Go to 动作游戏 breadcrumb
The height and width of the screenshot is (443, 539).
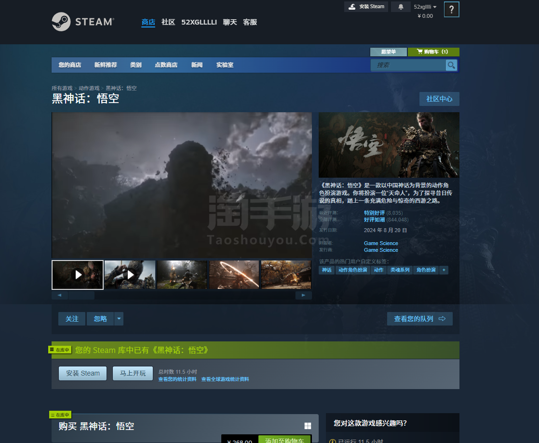tap(89, 88)
